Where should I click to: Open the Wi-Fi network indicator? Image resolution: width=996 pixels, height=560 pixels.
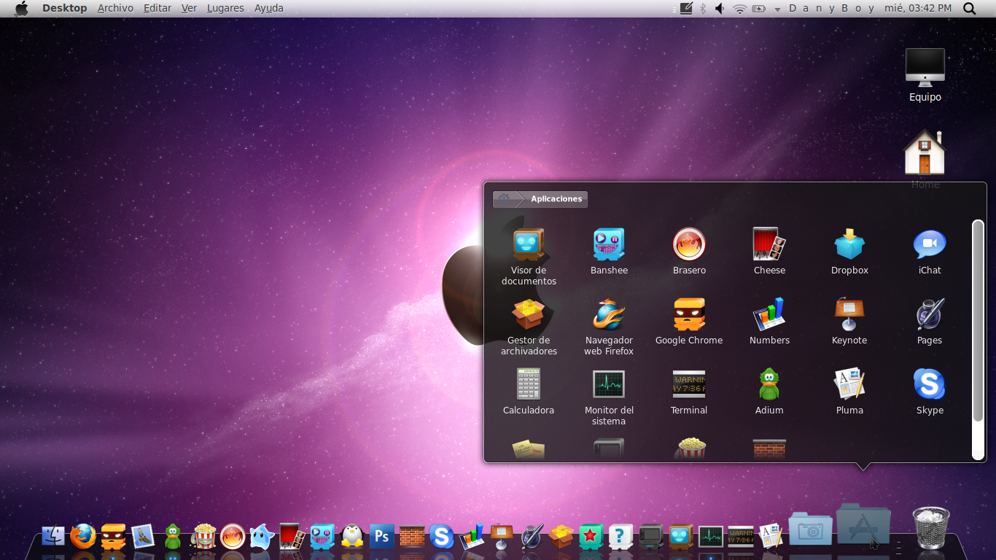[x=740, y=8]
